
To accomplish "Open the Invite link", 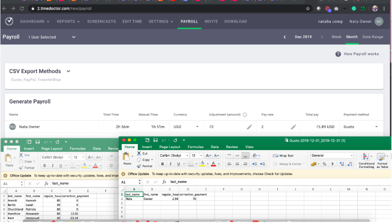I will coord(211,21).
